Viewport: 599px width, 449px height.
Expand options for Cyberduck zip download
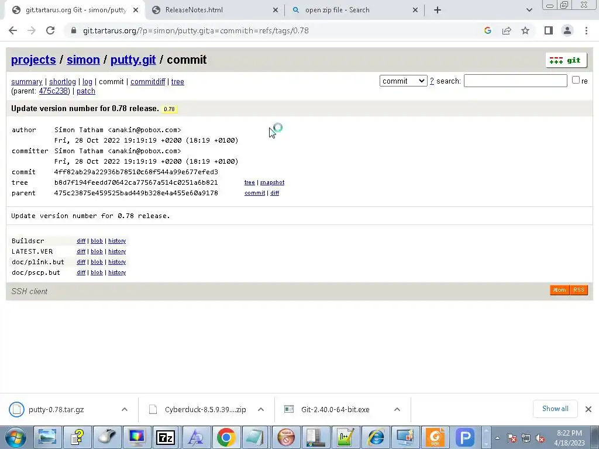tap(261, 409)
